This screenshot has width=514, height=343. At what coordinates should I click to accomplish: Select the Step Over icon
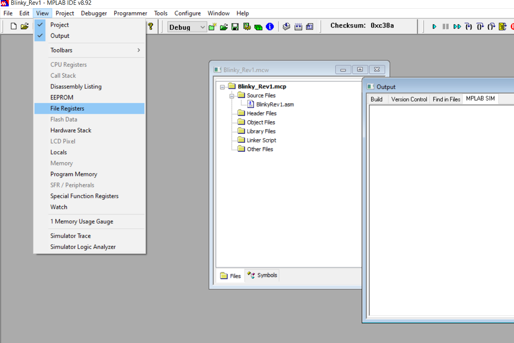(x=480, y=26)
